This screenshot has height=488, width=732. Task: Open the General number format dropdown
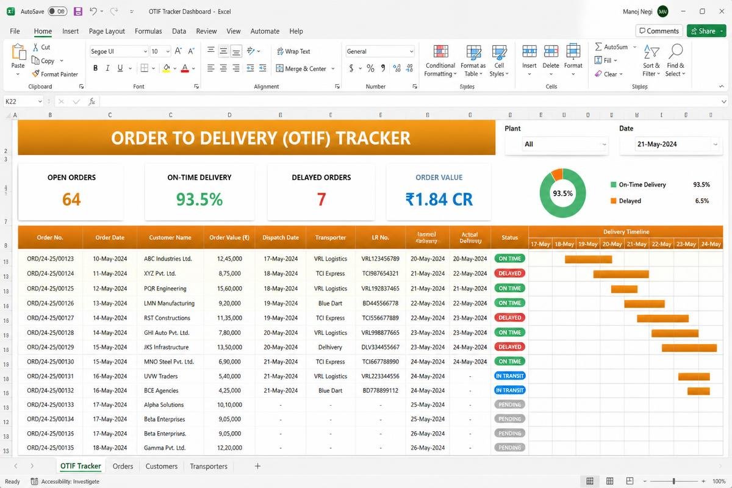tap(412, 52)
